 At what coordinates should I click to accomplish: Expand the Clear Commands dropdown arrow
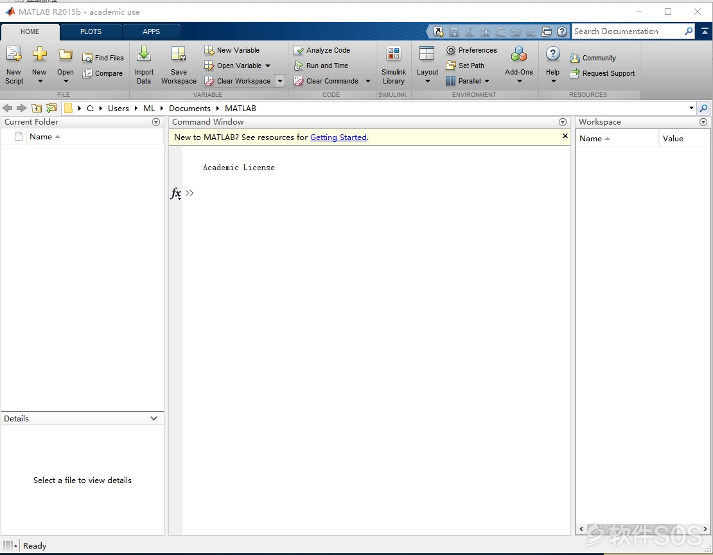coord(368,81)
